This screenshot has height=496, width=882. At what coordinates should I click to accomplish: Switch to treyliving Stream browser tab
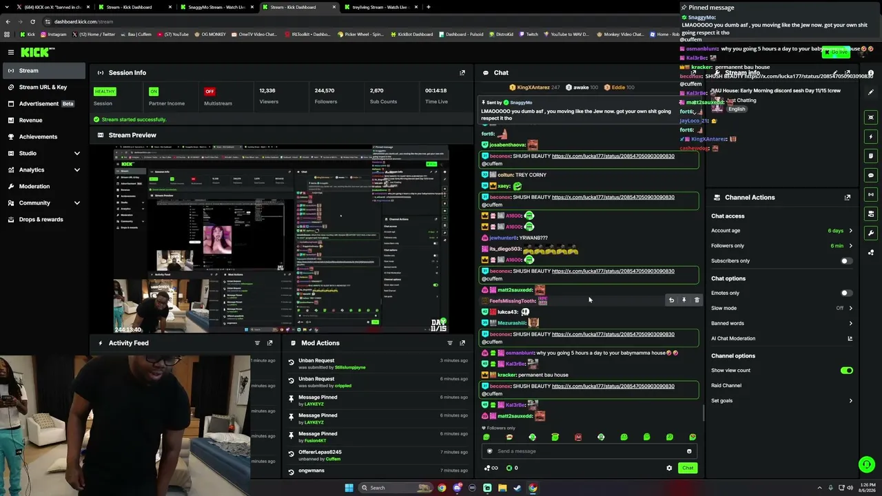tap(380, 7)
